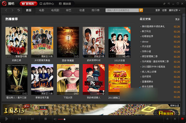The image size is (186, 123).
Task: Open 风水世家 in recent updates
Action: click(x=146, y=46)
